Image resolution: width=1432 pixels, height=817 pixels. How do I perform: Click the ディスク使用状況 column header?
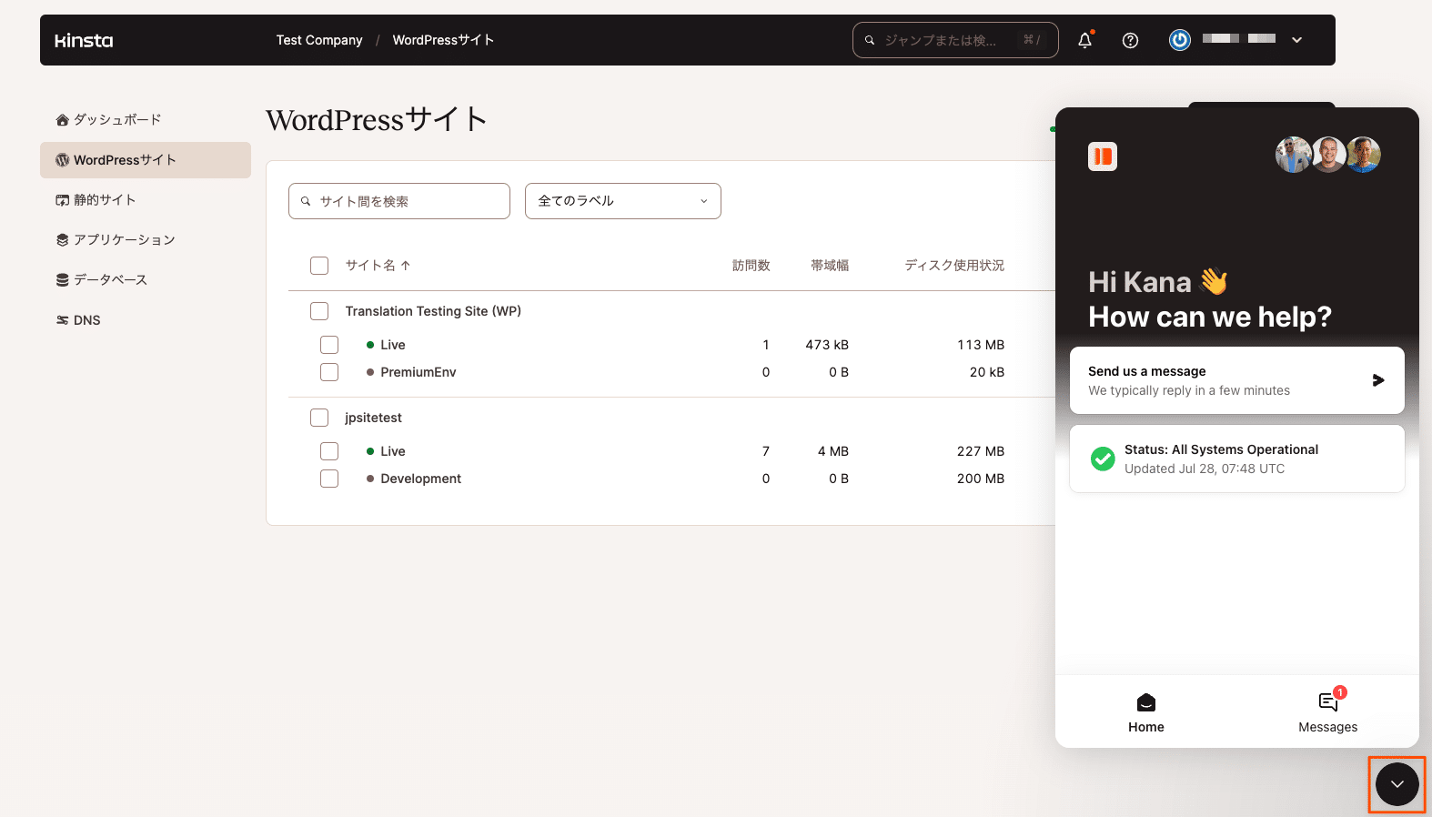point(954,266)
